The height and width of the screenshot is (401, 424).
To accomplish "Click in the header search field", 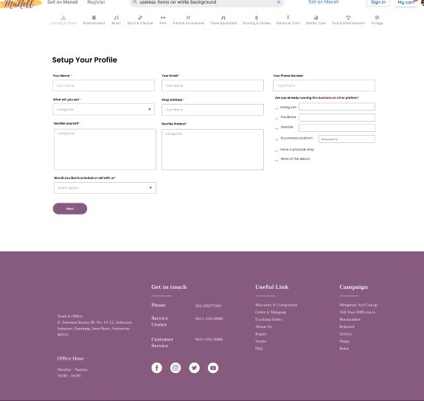I will coord(207,2).
